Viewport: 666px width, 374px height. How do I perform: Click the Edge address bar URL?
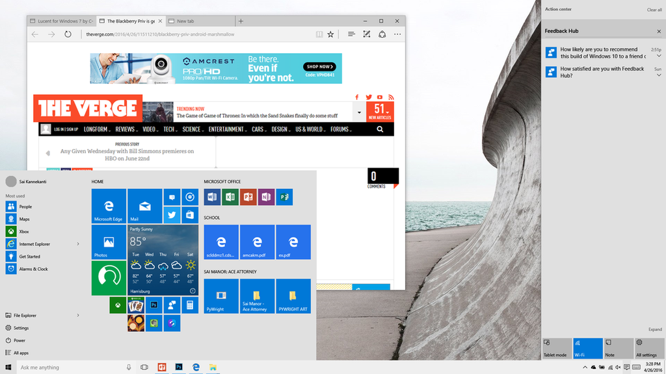(x=160, y=34)
